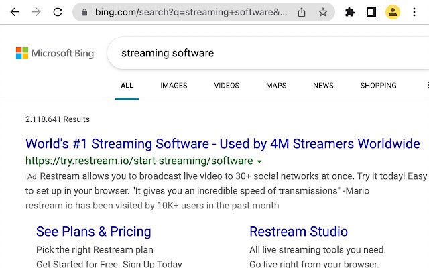Image resolution: width=429 pixels, height=268 pixels.
Task: Toggle the browser side panel
Action: tap(371, 12)
